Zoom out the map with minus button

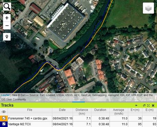point(7,26)
